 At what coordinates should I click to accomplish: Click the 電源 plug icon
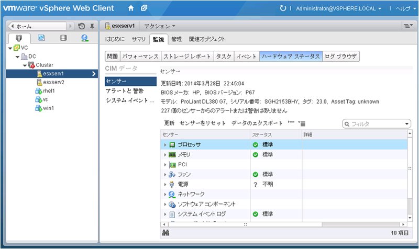click(172, 185)
